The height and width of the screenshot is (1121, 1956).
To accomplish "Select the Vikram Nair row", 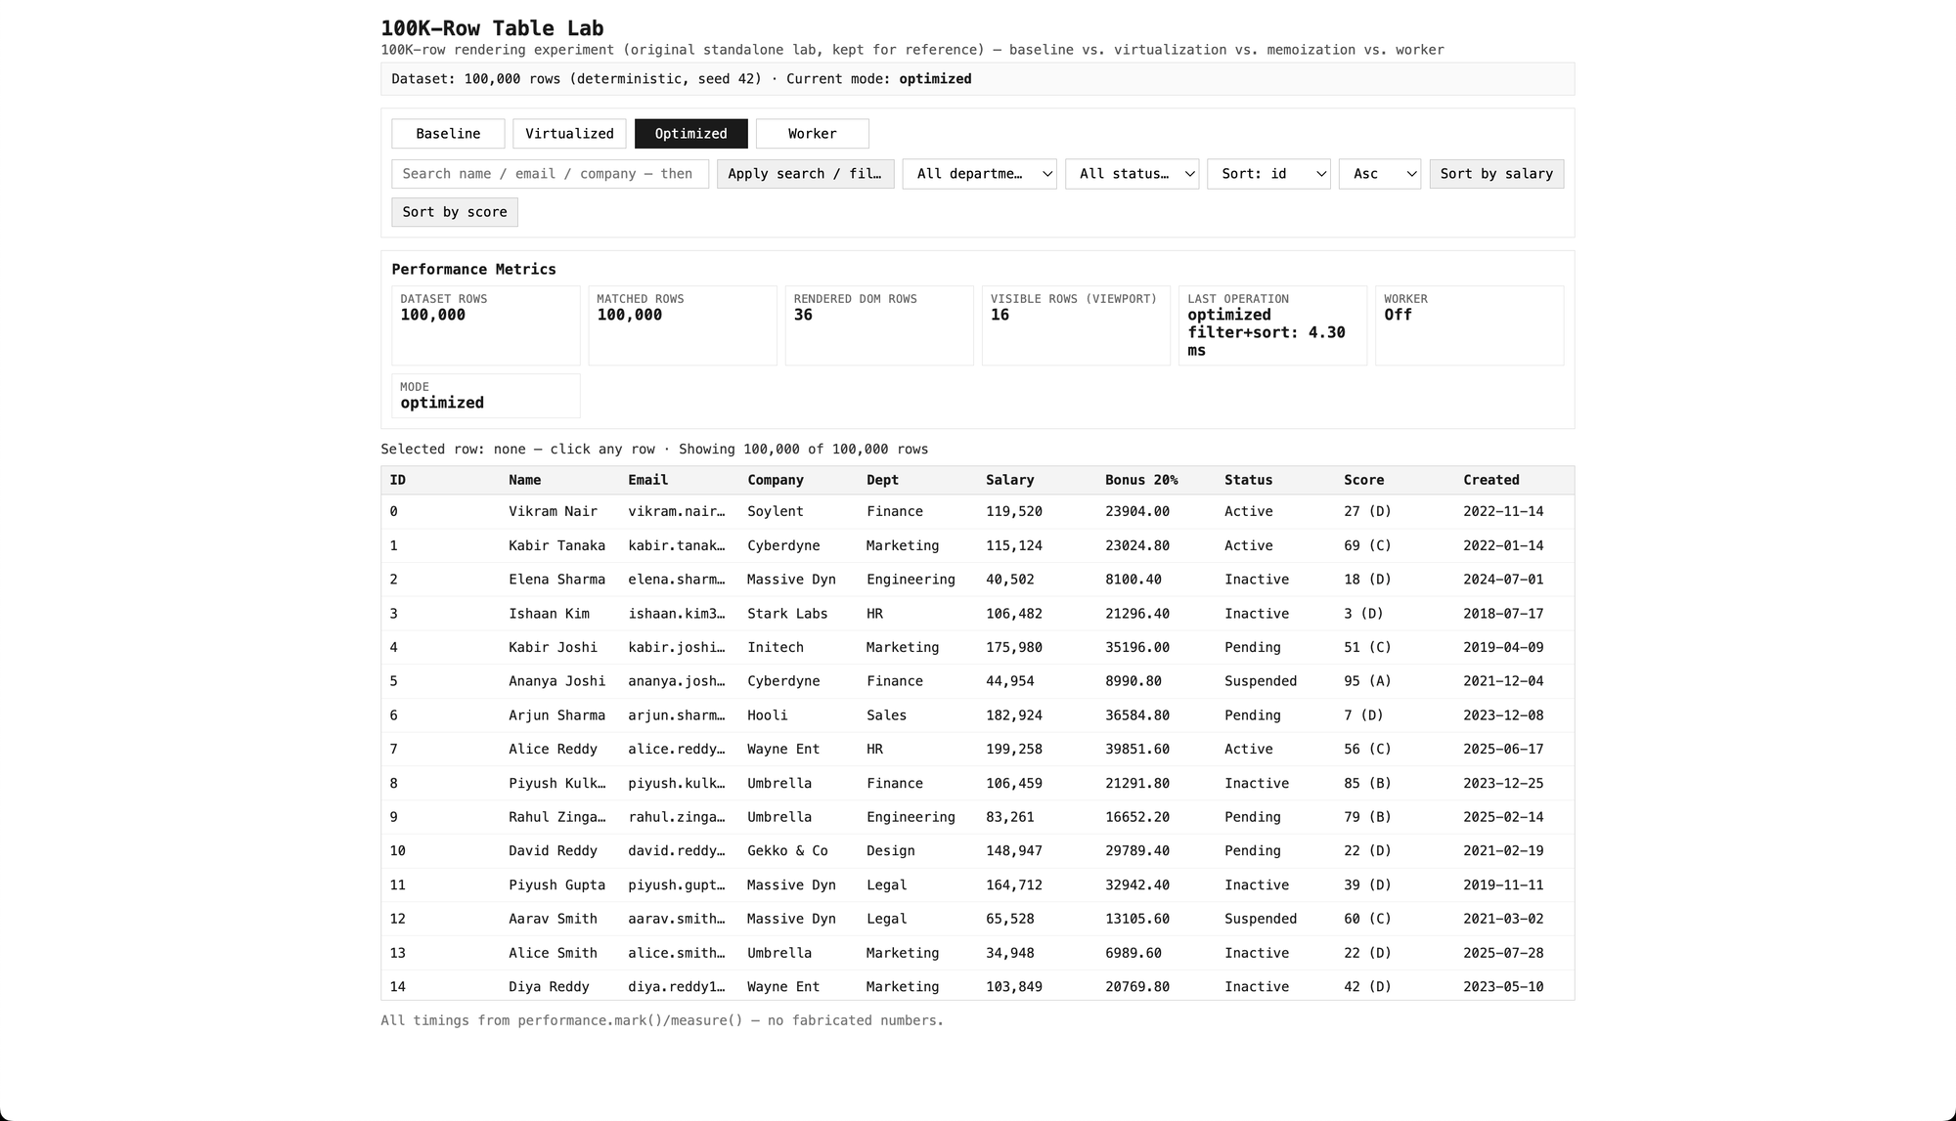I will click(978, 512).
